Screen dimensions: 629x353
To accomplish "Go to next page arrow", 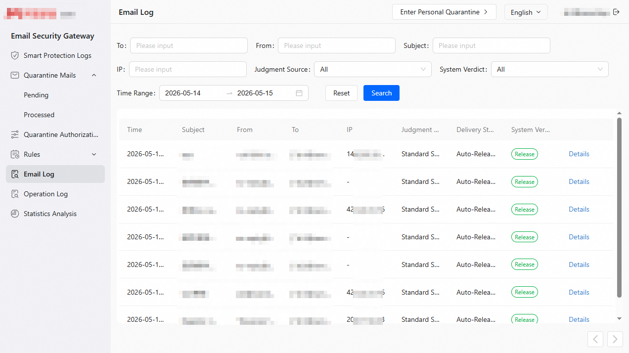I will [615, 339].
